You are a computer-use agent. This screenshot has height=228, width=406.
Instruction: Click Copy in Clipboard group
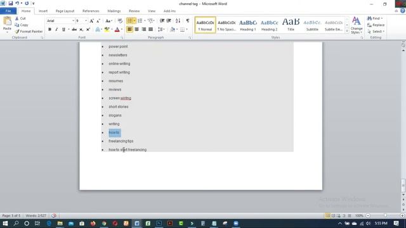[x=22, y=25]
